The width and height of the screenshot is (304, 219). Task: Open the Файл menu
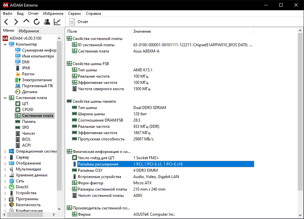pyautogui.click(x=8, y=14)
